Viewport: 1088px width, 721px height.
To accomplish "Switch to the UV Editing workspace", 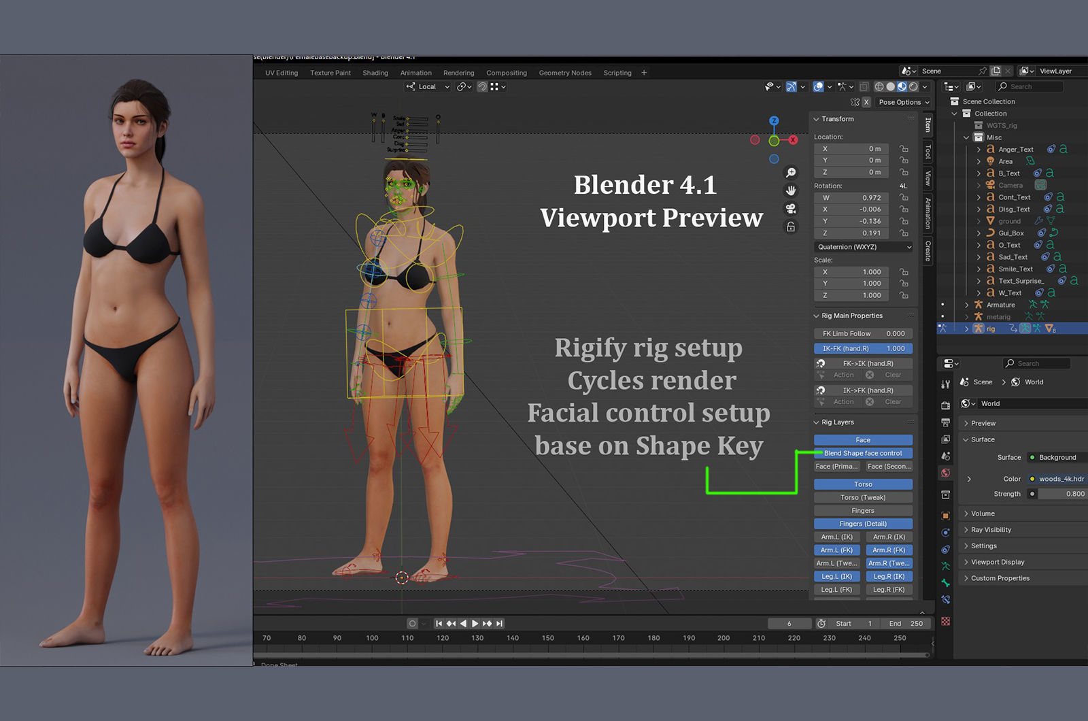I will [x=282, y=73].
